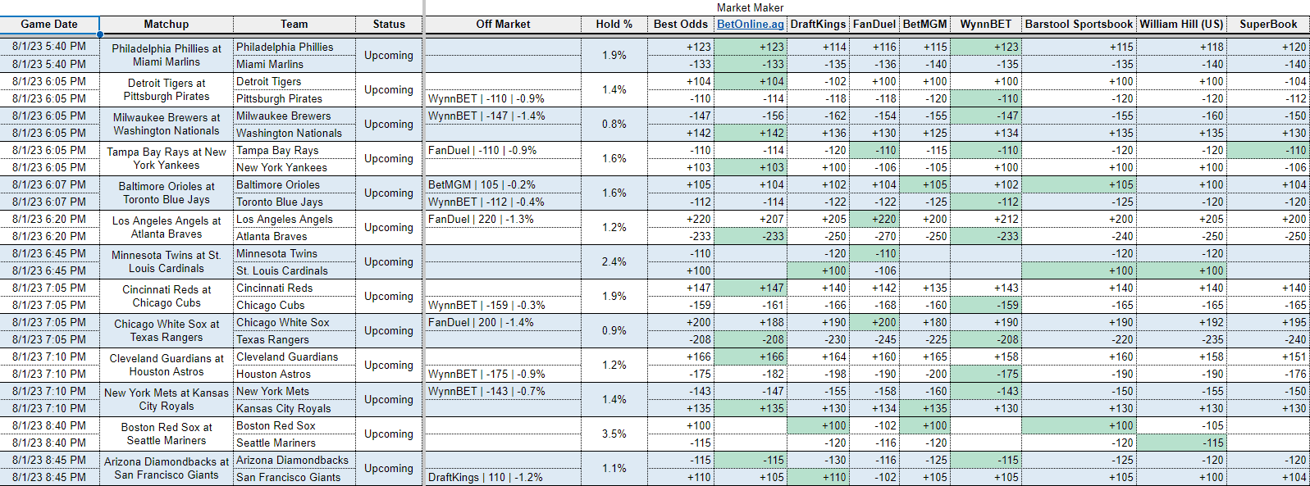
Task: Select Minnesota Twins at St. Louis Cardinals matchup
Action: coord(167,261)
